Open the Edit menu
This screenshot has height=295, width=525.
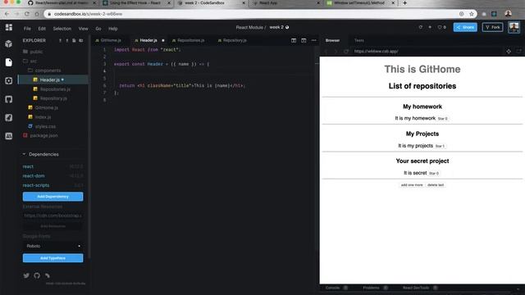[42, 29]
